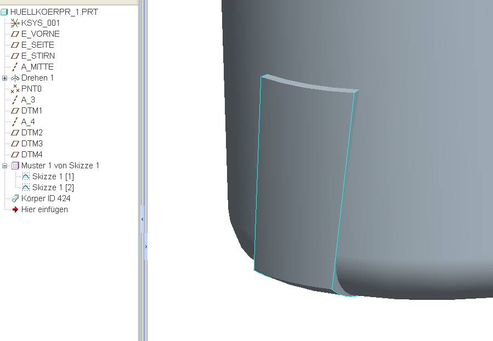The height and width of the screenshot is (341, 493).
Task: Select the Muster 1 von Skizze 1 label
Action: click(x=60, y=166)
